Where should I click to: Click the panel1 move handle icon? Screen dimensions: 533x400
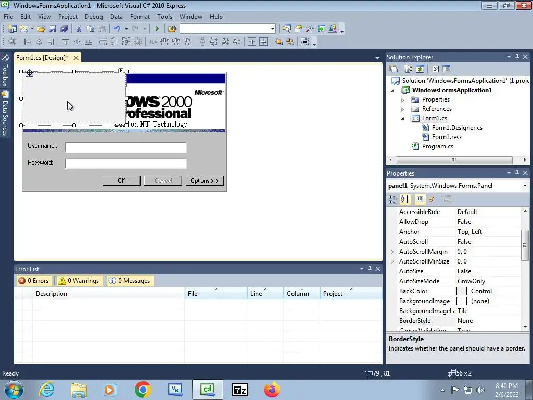(x=29, y=72)
